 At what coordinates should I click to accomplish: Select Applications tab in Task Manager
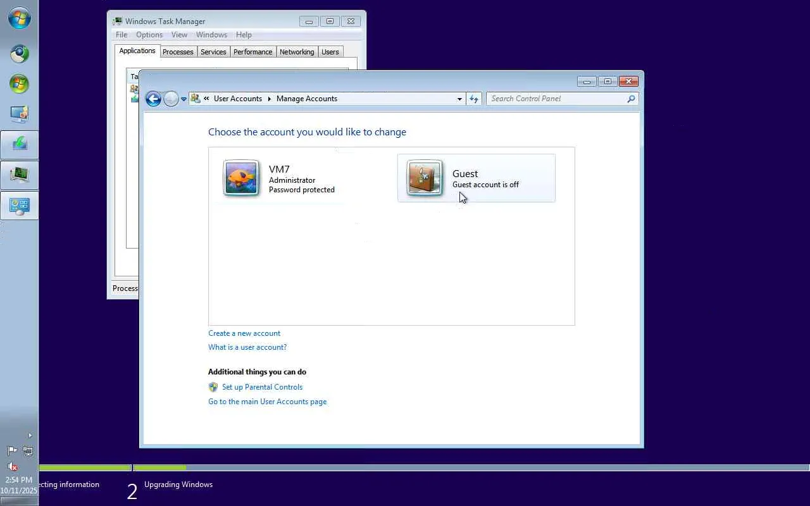tap(137, 51)
